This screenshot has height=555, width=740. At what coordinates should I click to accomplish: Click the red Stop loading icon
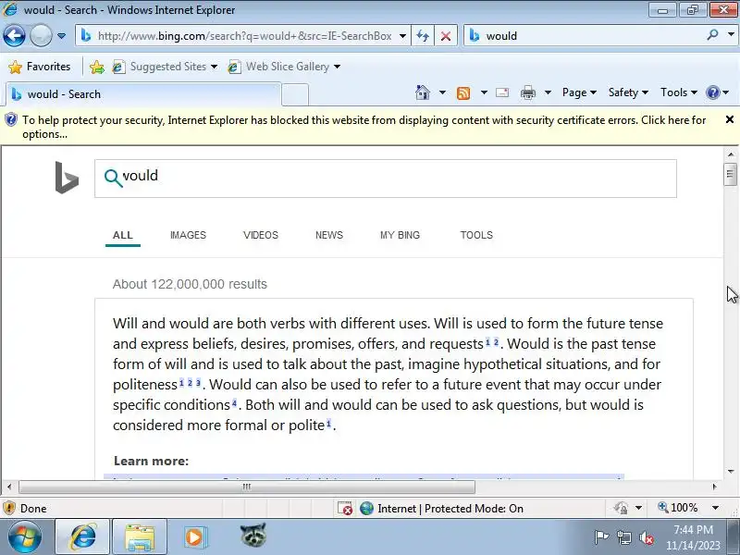[x=445, y=36]
